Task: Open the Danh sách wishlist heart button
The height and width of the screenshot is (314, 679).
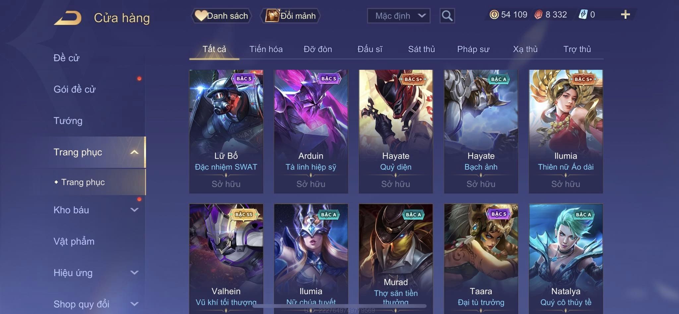Action: tap(221, 16)
